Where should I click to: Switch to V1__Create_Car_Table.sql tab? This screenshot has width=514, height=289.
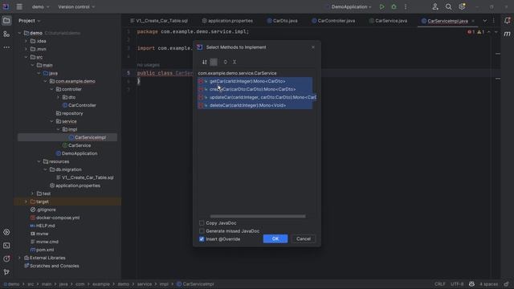coord(159,21)
